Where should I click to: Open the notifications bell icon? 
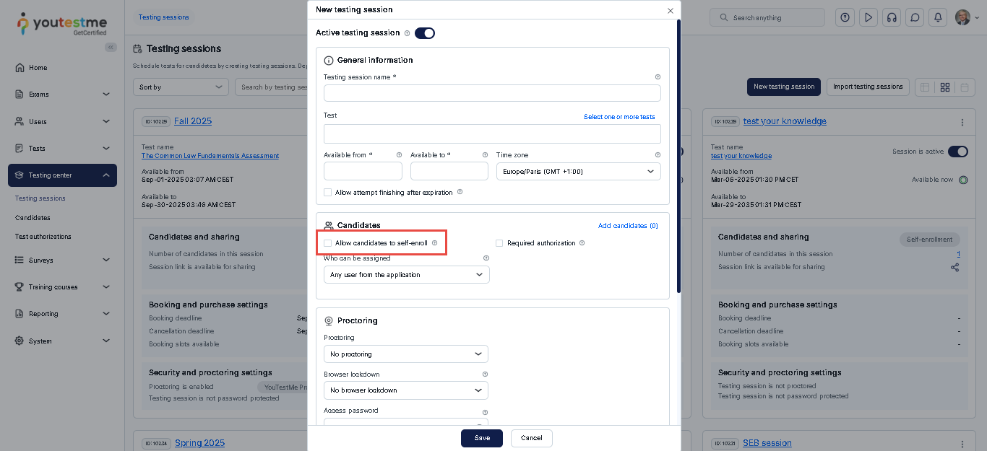pos(938,17)
